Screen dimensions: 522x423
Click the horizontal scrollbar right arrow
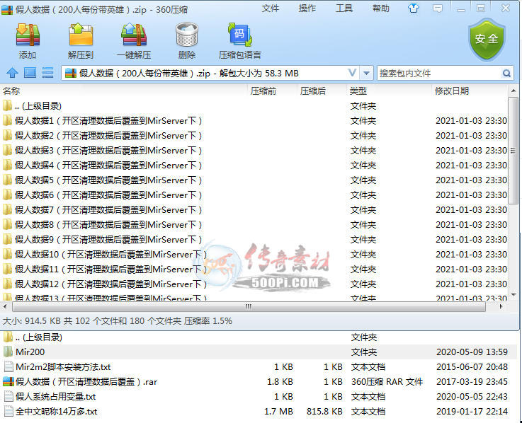coord(501,306)
